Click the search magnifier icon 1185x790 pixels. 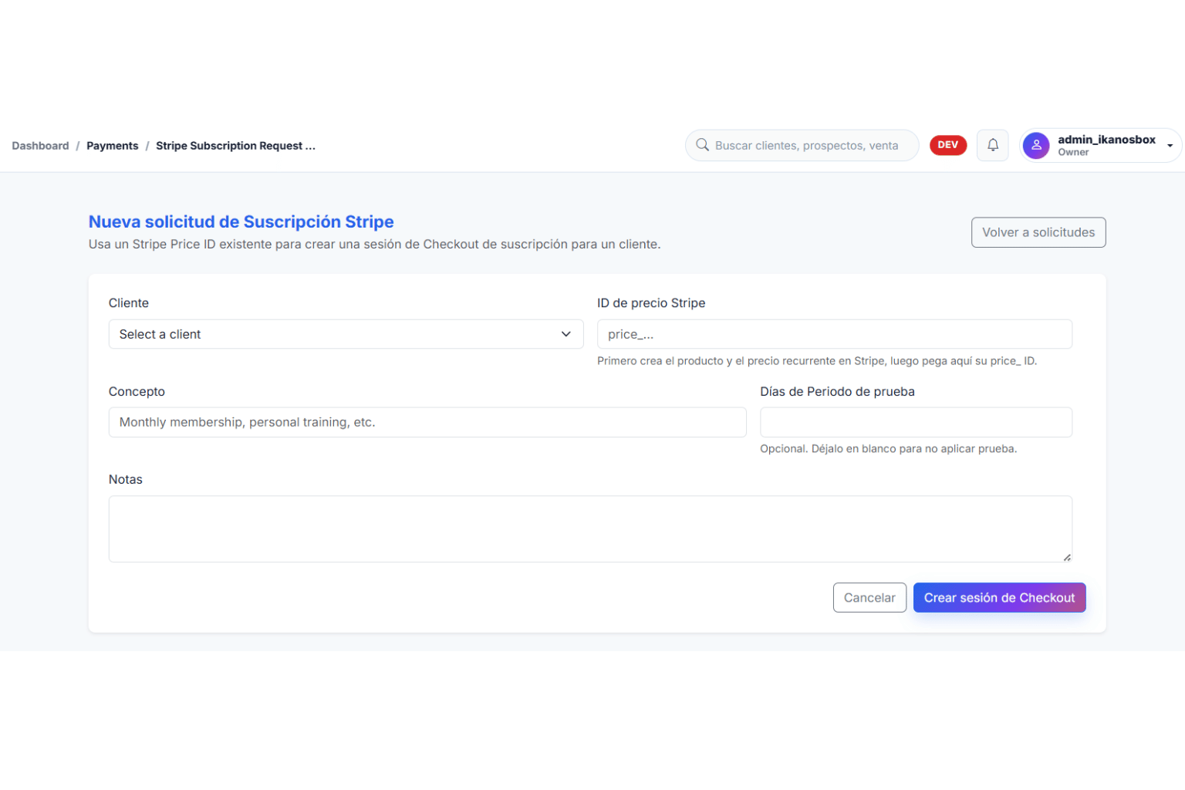click(x=702, y=145)
